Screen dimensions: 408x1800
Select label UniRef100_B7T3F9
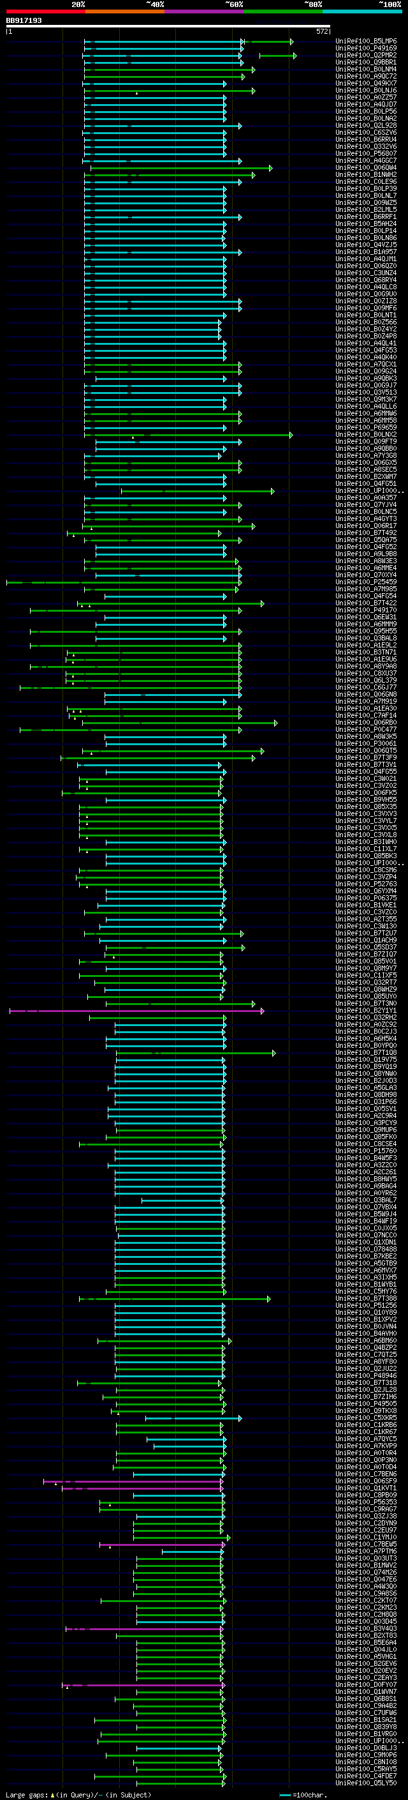pyautogui.click(x=366, y=757)
